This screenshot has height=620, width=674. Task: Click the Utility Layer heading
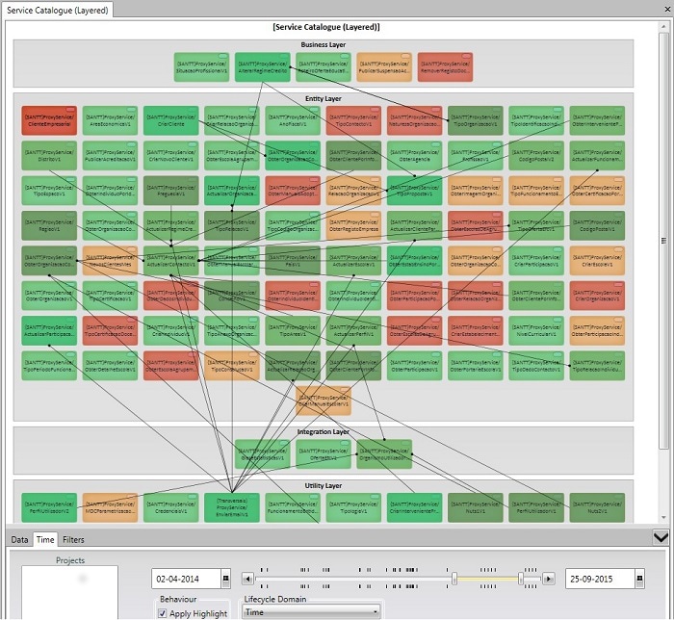click(x=324, y=485)
